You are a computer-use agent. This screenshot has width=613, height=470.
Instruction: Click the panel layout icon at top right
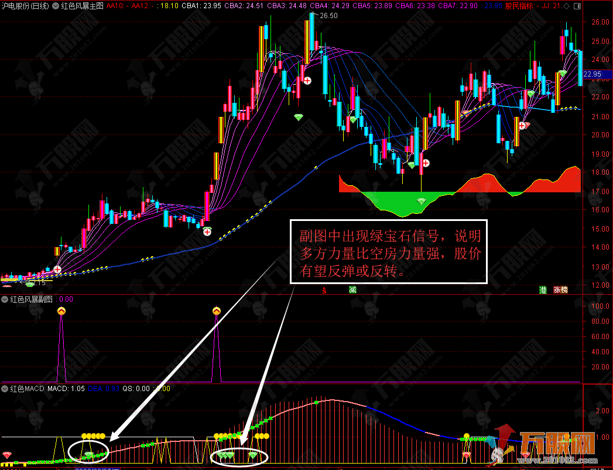click(577, 6)
